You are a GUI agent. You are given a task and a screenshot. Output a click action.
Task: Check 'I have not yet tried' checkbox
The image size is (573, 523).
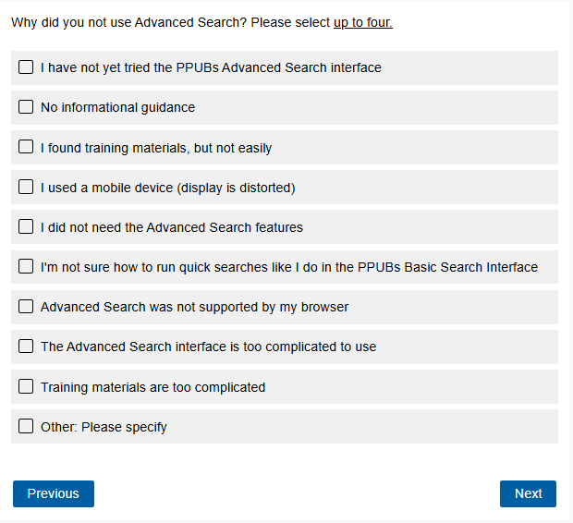[x=26, y=67]
